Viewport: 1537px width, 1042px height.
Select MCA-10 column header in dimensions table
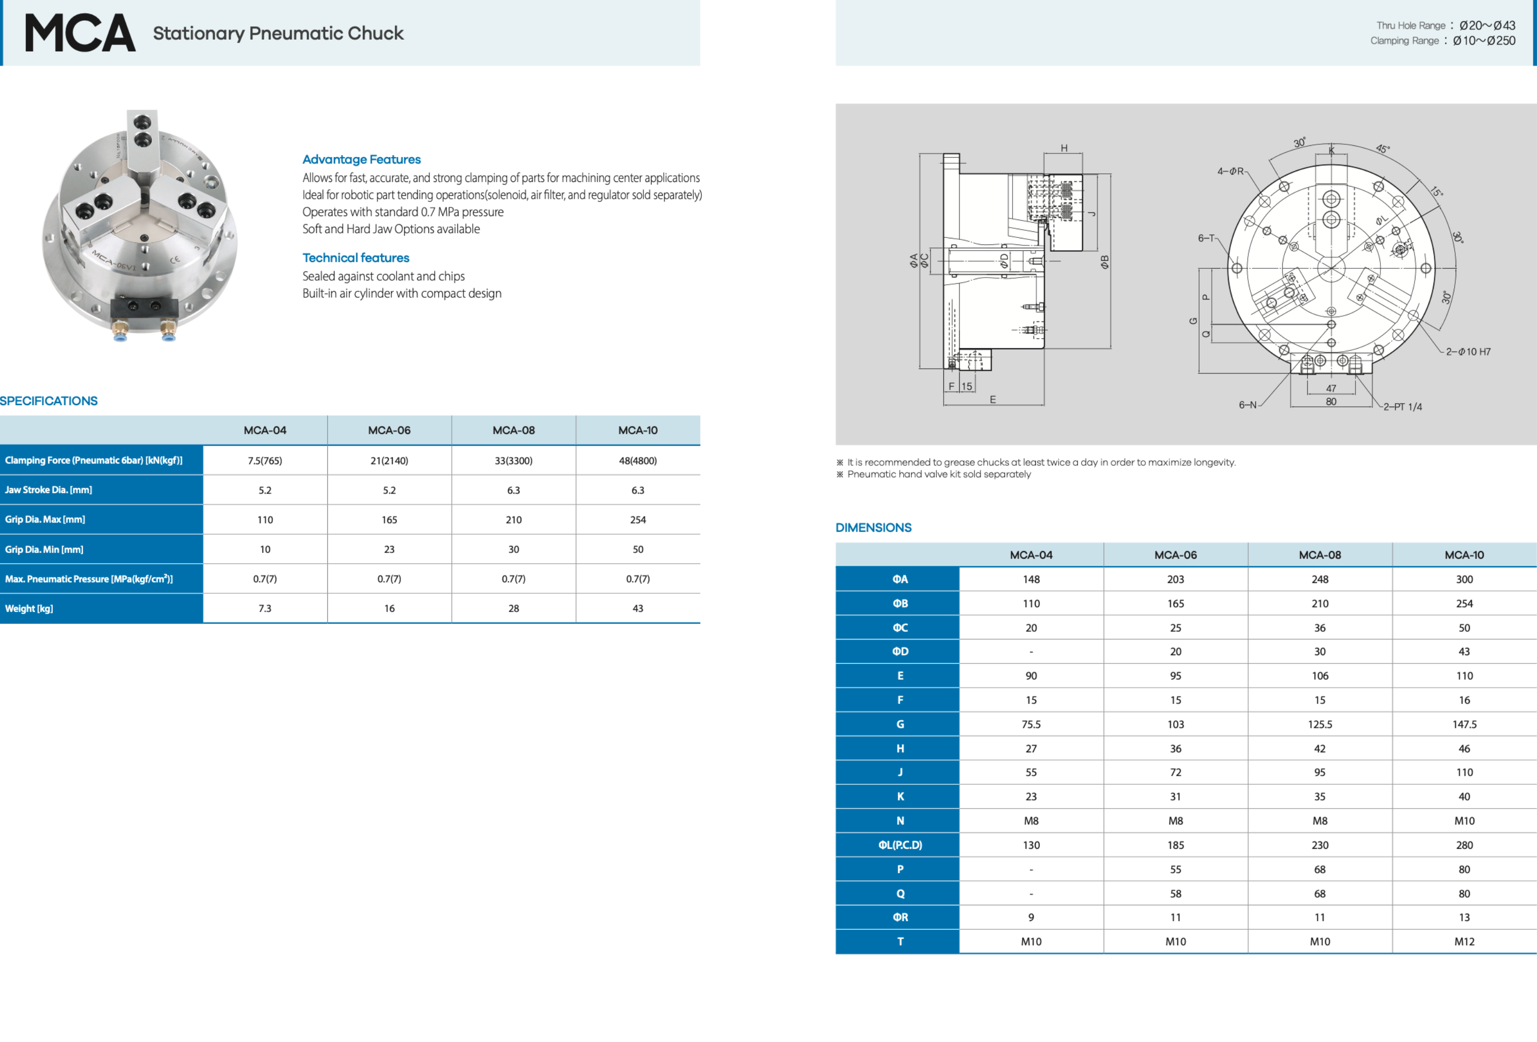coord(1464,555)
